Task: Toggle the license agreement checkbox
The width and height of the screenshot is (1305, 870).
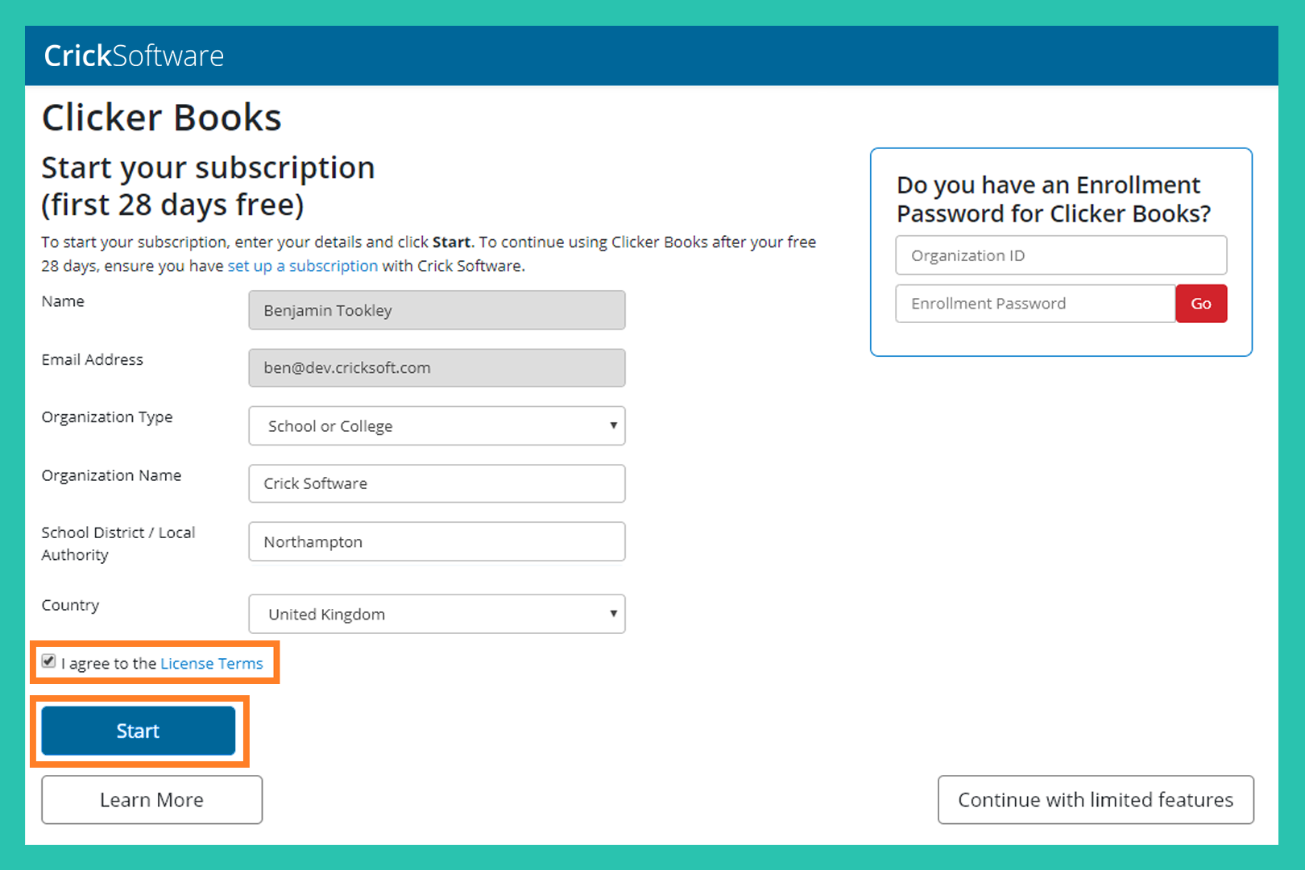Action: click(49, 661)
